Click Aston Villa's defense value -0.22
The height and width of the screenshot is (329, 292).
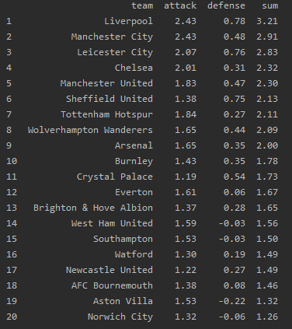[x=232, y=301]
